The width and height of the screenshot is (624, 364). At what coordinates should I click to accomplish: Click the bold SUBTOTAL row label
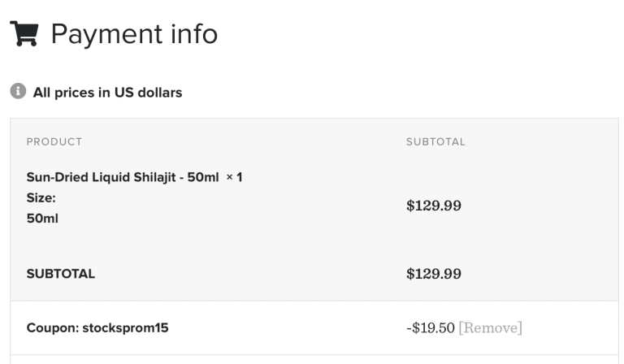click(61, 274)
